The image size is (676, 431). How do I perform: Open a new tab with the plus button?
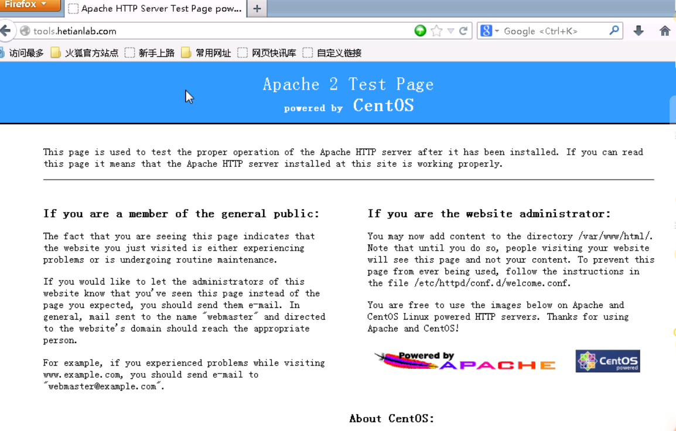coord(257,9)
